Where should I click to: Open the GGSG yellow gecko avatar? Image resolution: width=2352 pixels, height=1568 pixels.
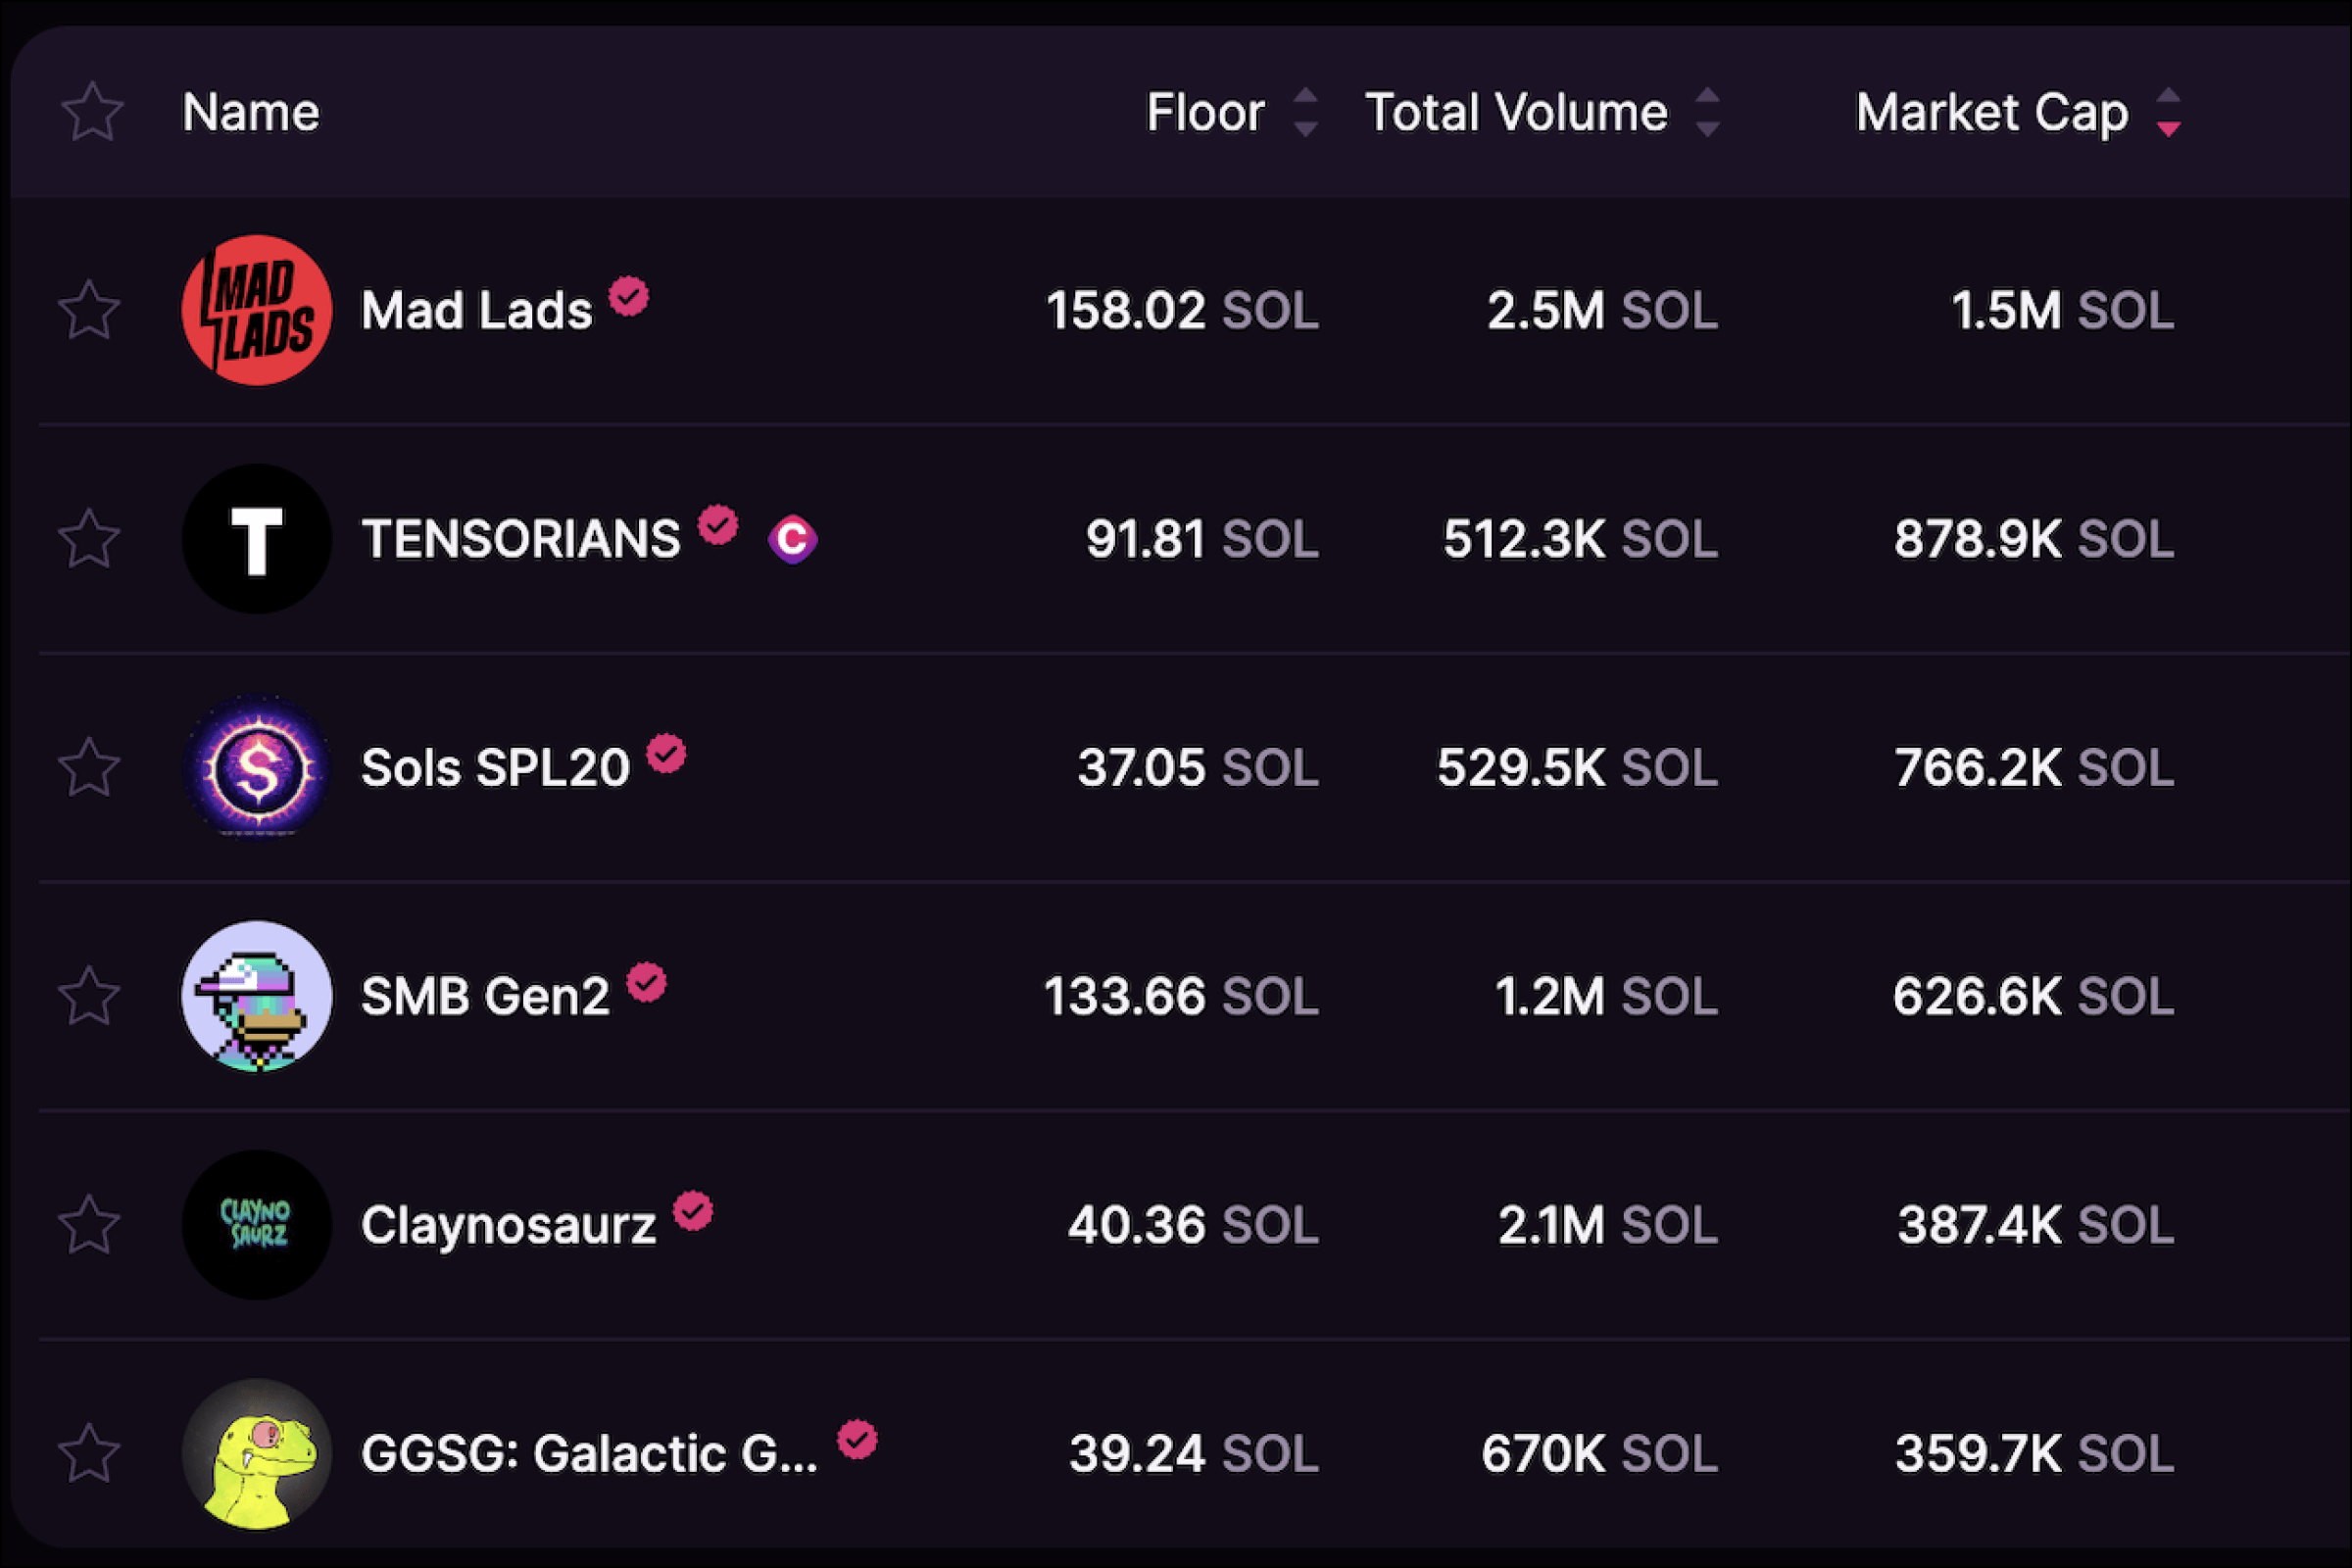pos(257,1454)
